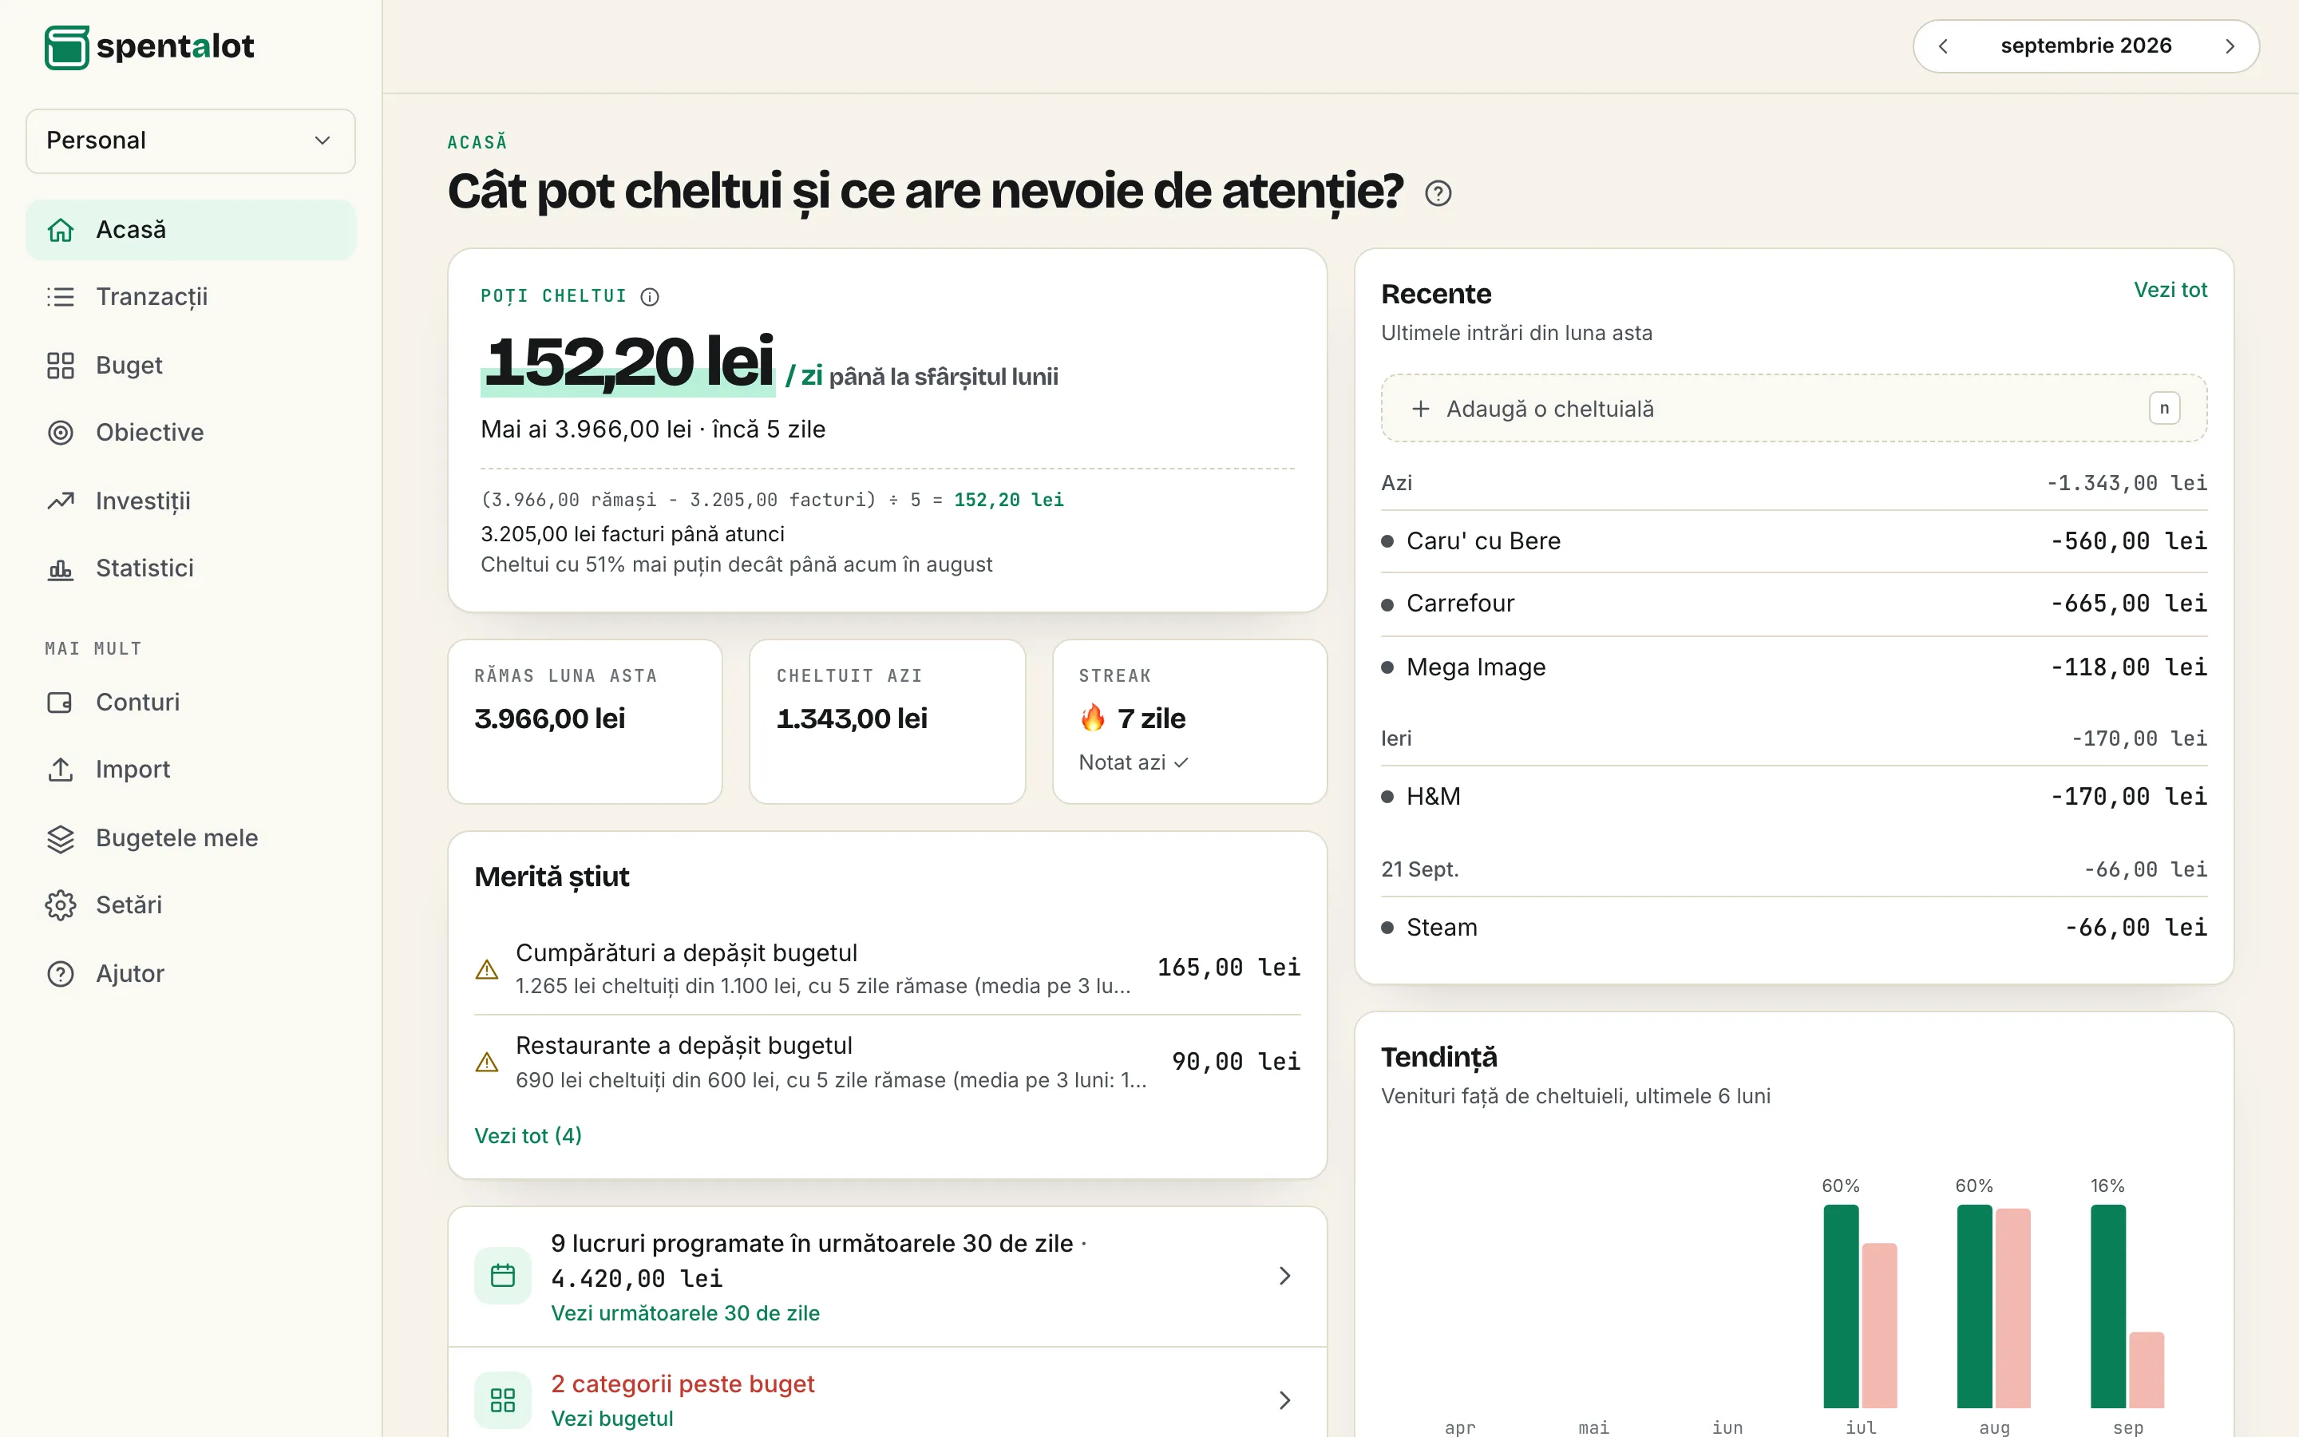Open the Steam transaction row
Screen dimensions: 2299x1437
click(1794, 928)
